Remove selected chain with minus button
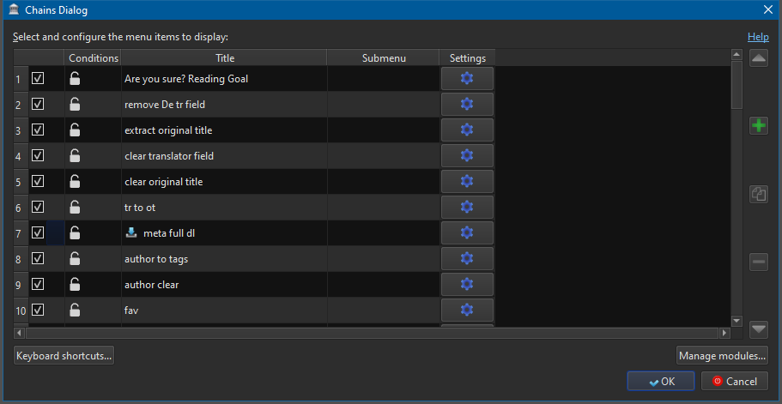782x404 pixels. pyautogui.click(x=759, y=262)
